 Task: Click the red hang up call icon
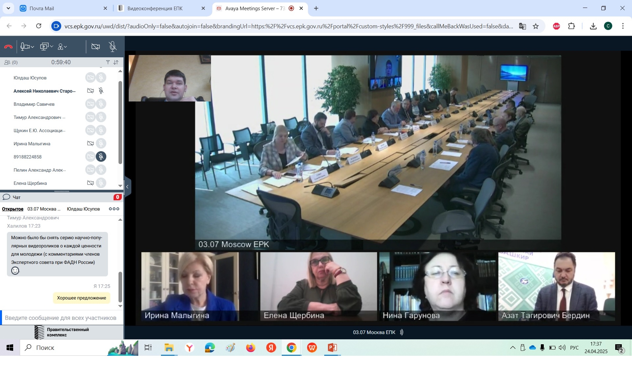coord(9,47)
